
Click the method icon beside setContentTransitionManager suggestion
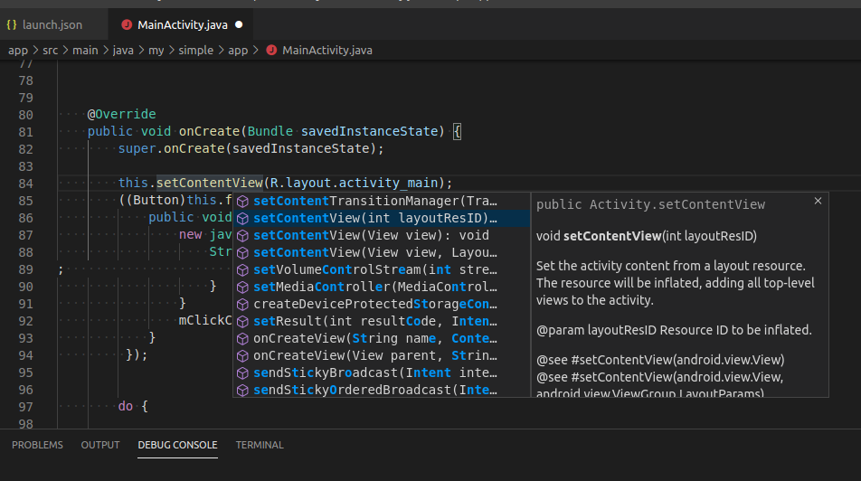[x=242, y=201]
